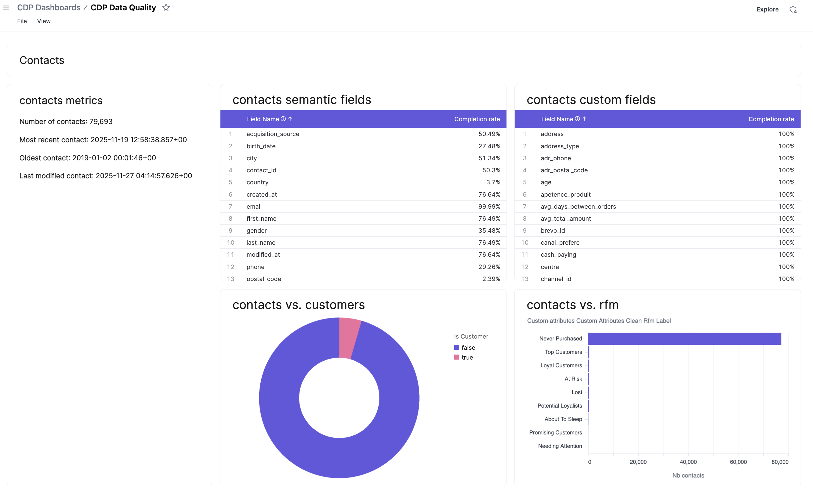
Task: Click the sort arrow in semantic fields header
Action: click(x=291, y=119)
